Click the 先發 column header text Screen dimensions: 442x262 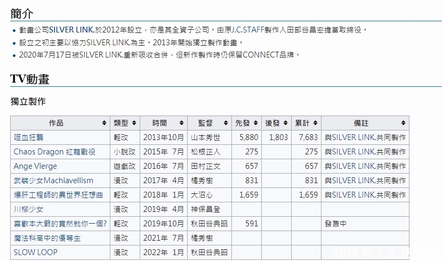[243, 123]
